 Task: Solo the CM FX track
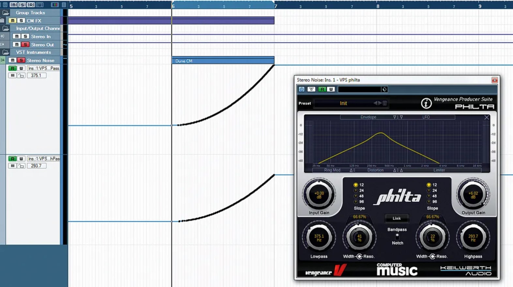(21, 20)
